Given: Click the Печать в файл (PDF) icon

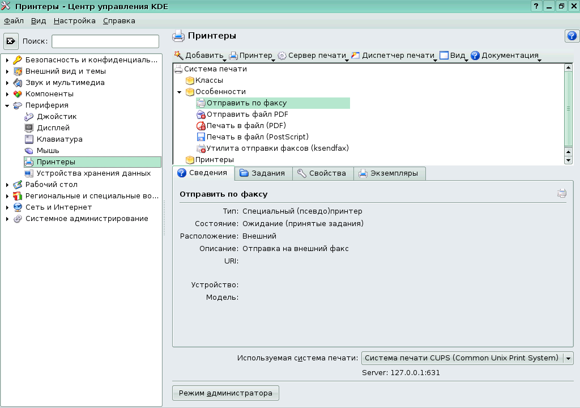Looking at the screenshot, I should pos(201,126).
